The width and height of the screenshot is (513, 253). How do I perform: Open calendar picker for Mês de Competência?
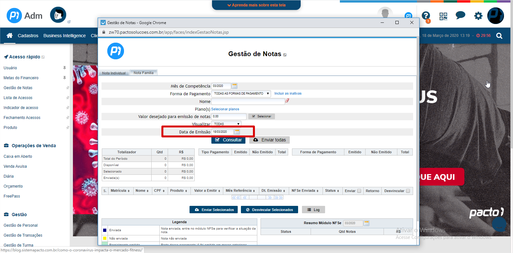pos(234,86)
